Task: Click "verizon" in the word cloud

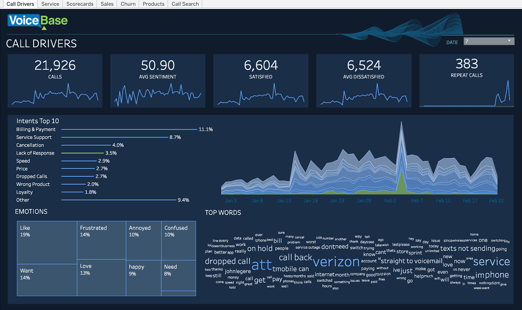Action: coord(336,262)
